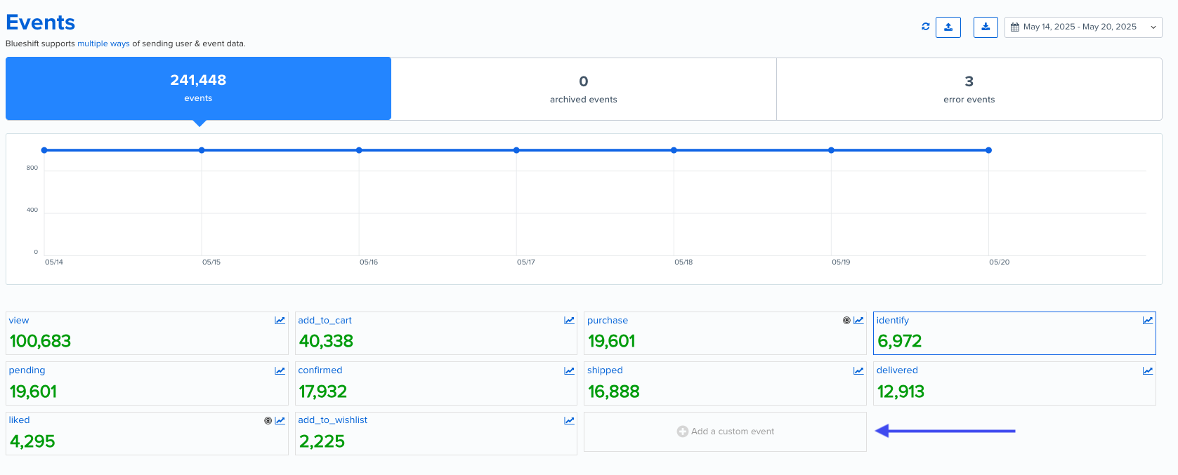This screenshot has height=475, width=1178.
Task: Open the shipped event link
Action: click(605, 370)
